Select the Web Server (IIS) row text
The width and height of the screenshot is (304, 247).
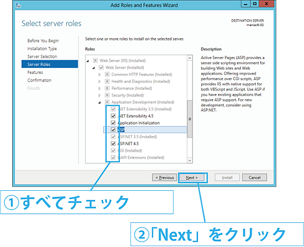pos(123,60)
